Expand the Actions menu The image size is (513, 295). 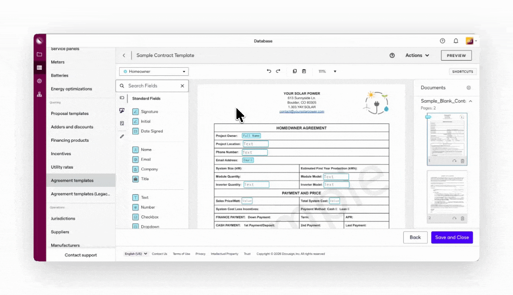417,55
